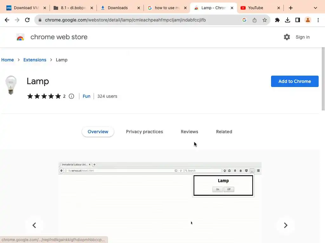325x243 pixels.
Task: Select the Reviews tab
Action: click(x=189, y=132)
